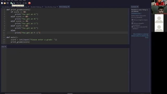Run current script with green play icon
Screen dimensions: 167x94
tap(11, 3)
